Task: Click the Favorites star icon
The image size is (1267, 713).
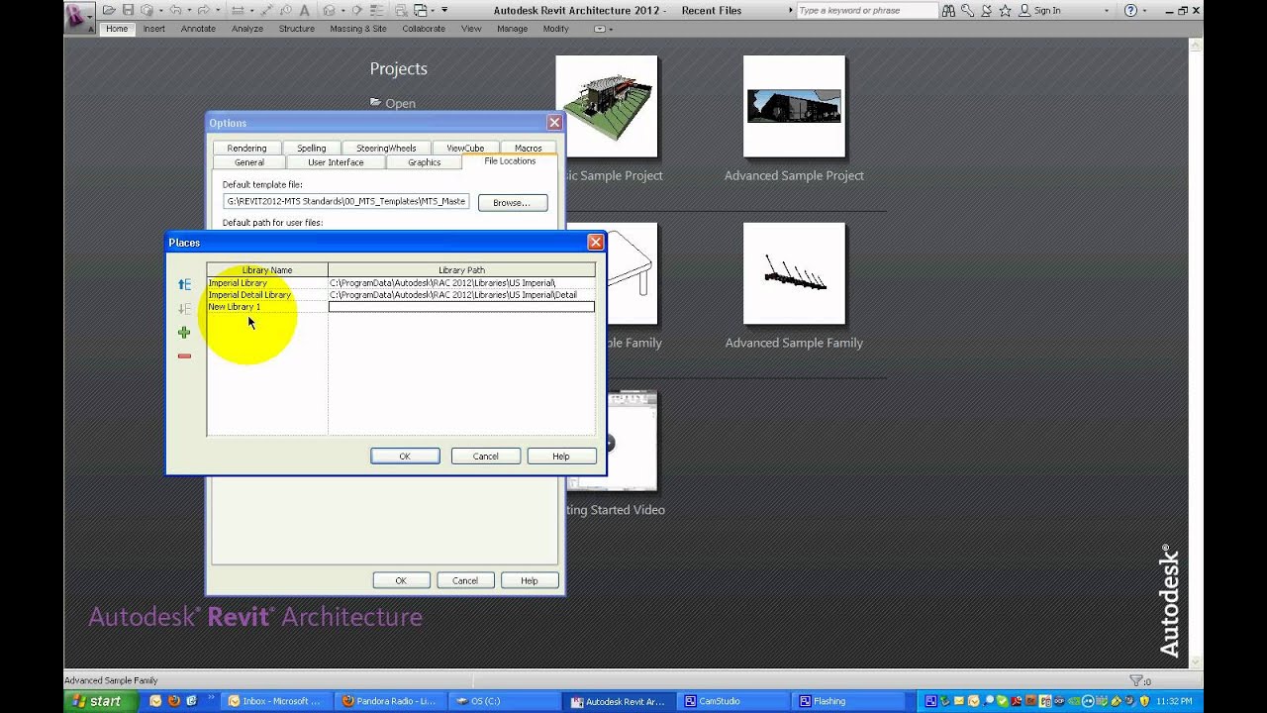Action: 1005,10
